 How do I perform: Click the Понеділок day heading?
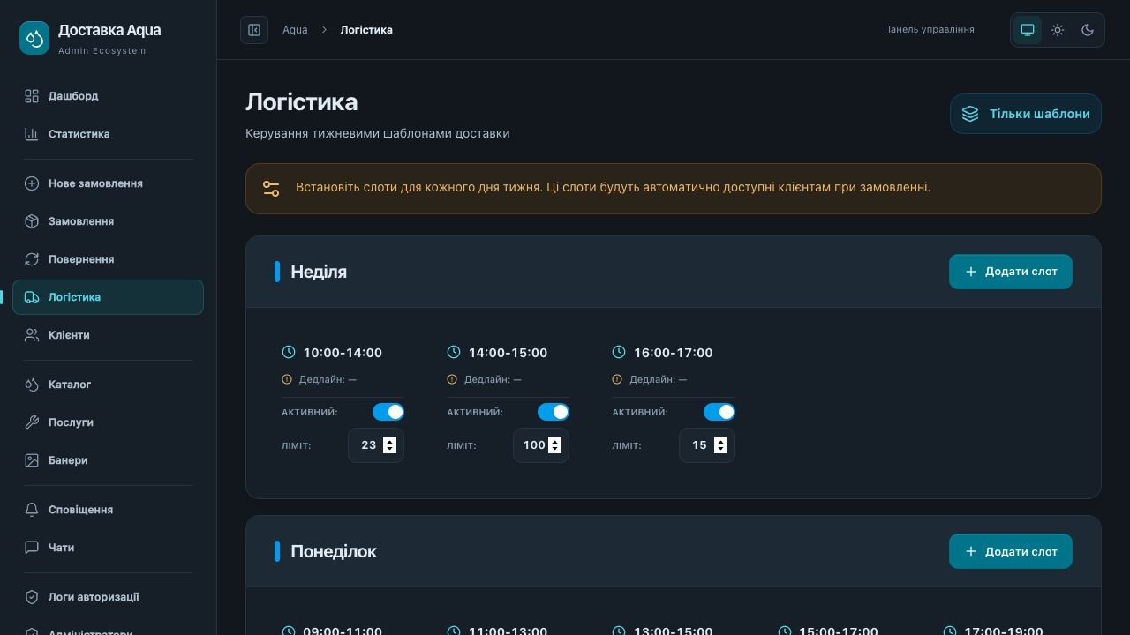[x=334, y=551]
